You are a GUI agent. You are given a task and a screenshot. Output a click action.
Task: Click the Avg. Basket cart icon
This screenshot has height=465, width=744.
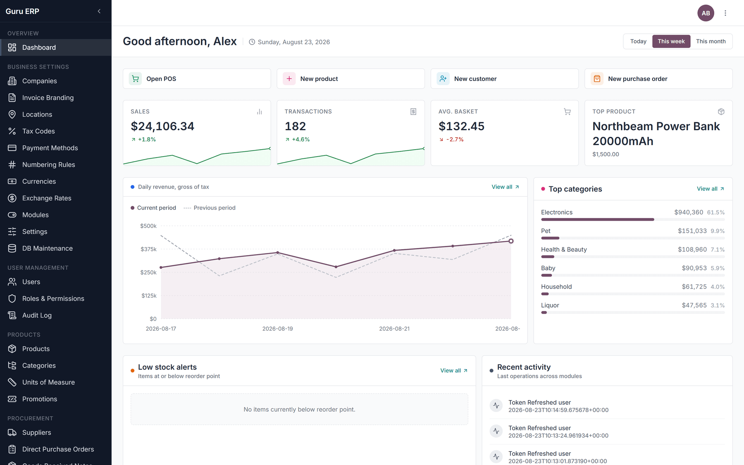coord(567,112)
